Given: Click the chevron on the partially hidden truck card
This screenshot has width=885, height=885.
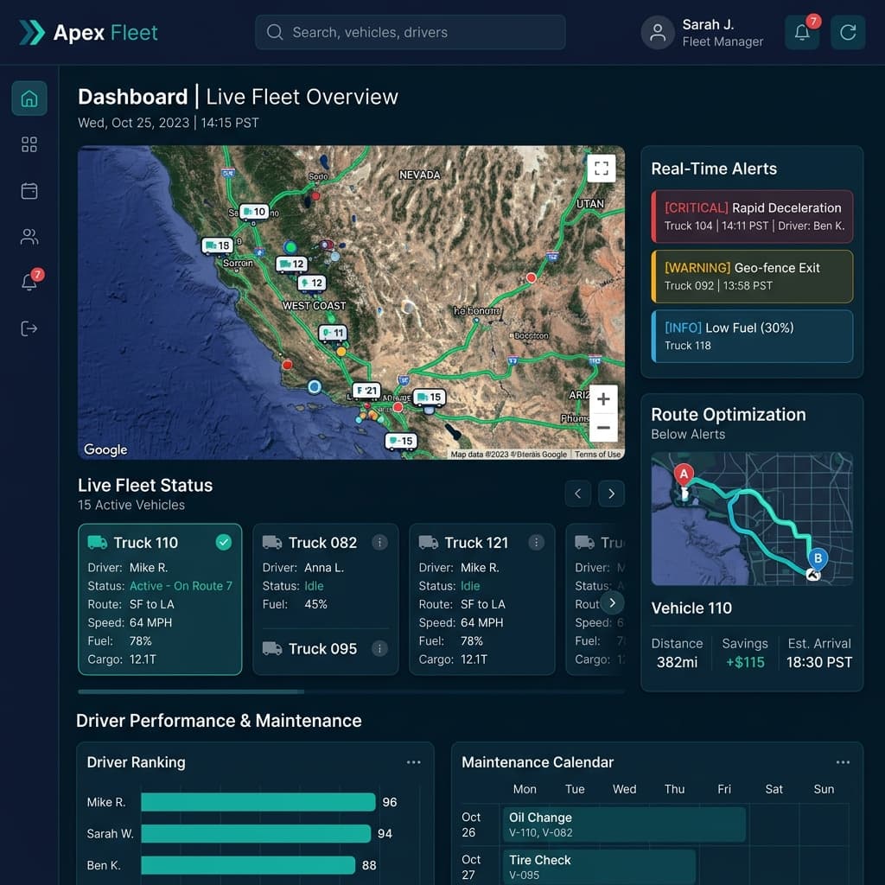Looking at the screenshot, I should 613,602.
